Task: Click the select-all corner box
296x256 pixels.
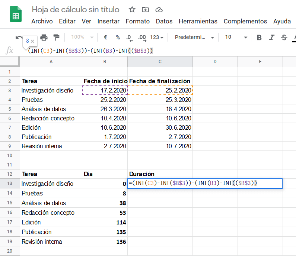Action: coord(10,62)
